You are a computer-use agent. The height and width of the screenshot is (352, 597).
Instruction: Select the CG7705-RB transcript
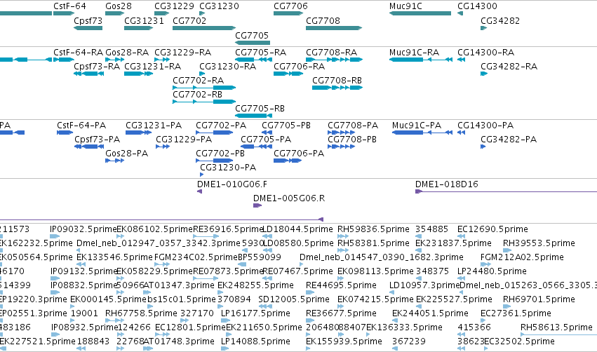pyautogui.click(x=253, y=116)
